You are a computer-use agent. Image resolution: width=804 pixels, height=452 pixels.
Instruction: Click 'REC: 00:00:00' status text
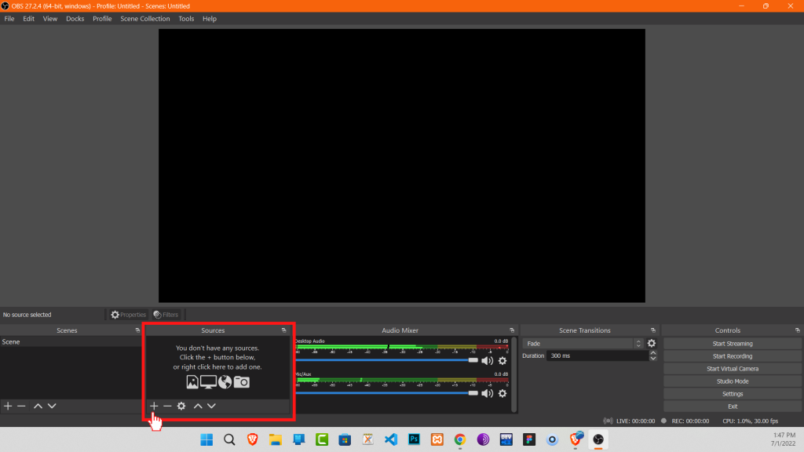[x=690, y=421]
